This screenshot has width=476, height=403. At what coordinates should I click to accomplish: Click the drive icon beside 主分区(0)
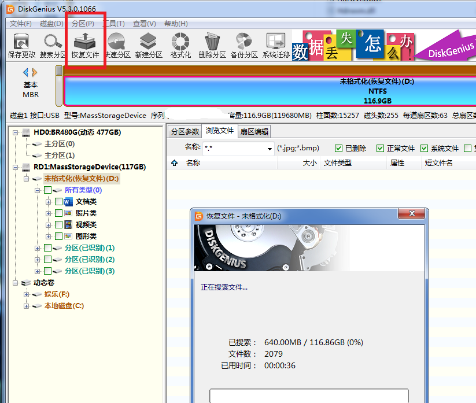[x=37, y=144]
